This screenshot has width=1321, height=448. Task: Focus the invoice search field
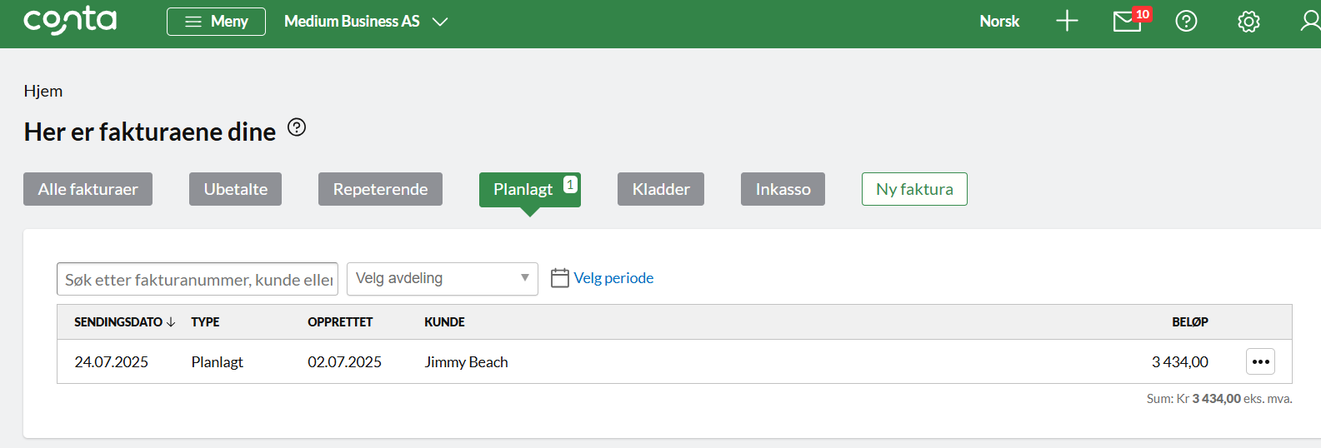(198, 279)
